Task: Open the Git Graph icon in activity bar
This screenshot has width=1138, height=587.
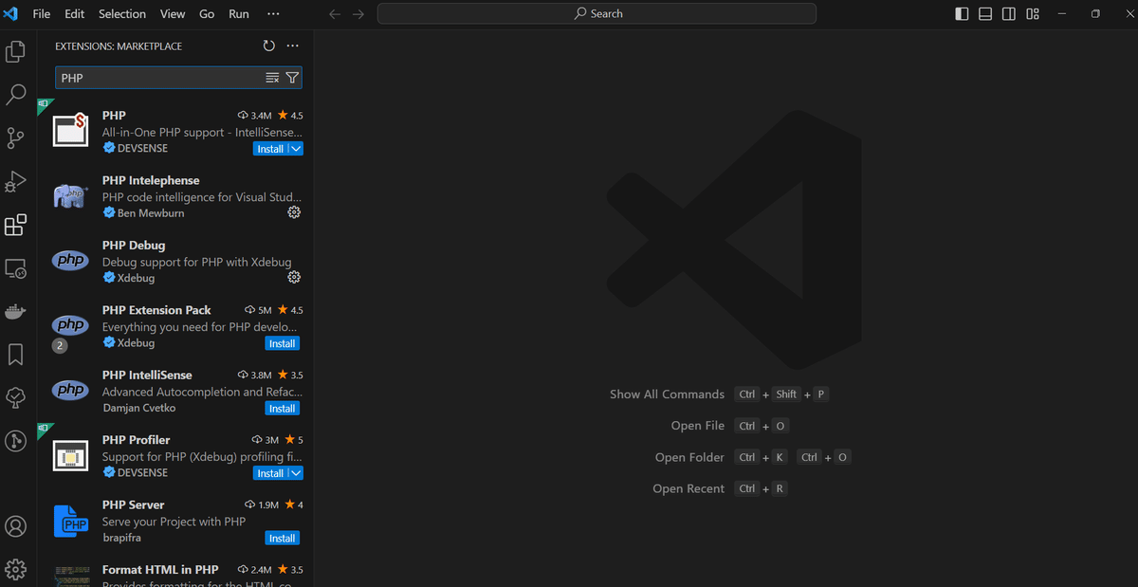Action: [x=15, y=441]
